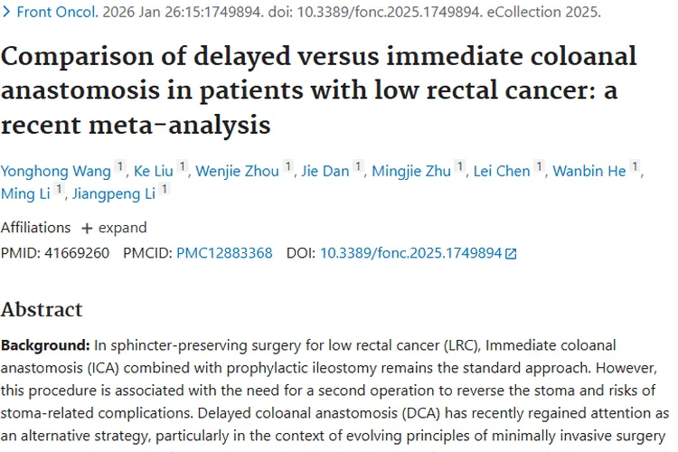The width and height of the screenshot is (678, 452).
Task: Click affiliation superscript next to Yonghong Wang
Action: (x=120, y=167)
